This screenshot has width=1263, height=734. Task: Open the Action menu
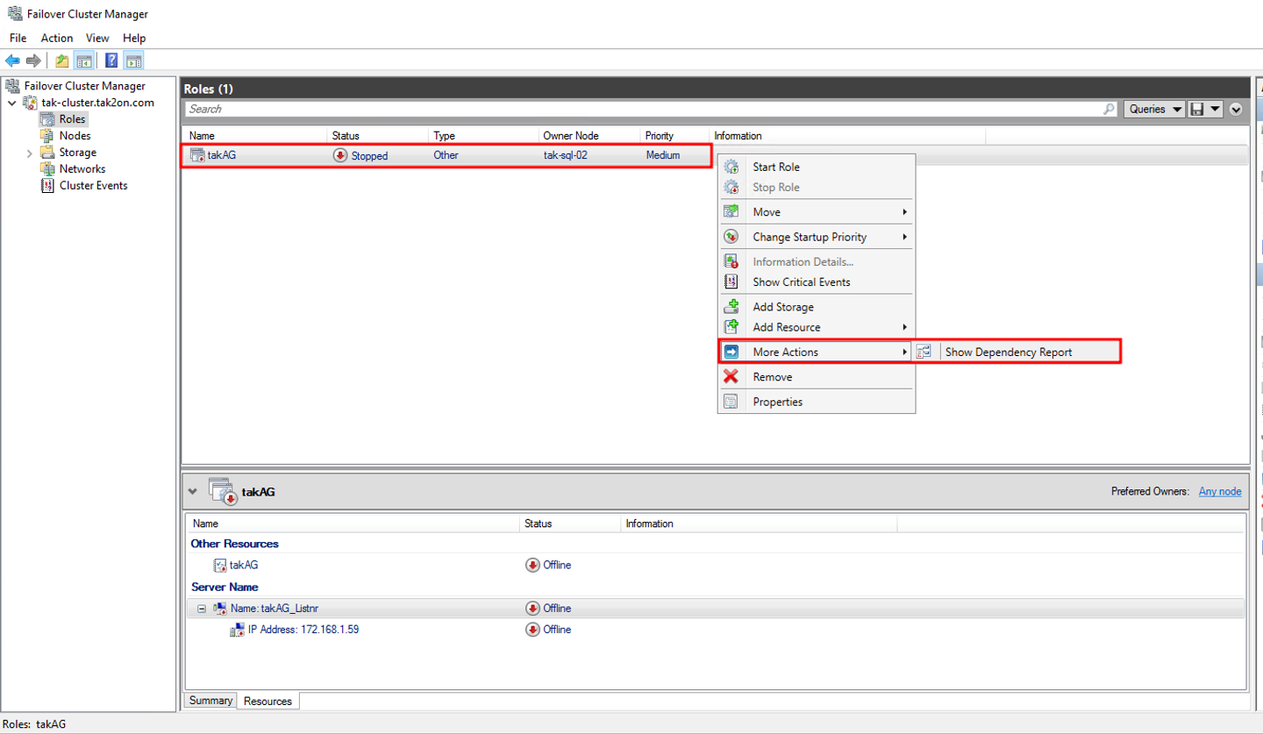(x=57, y=39)
